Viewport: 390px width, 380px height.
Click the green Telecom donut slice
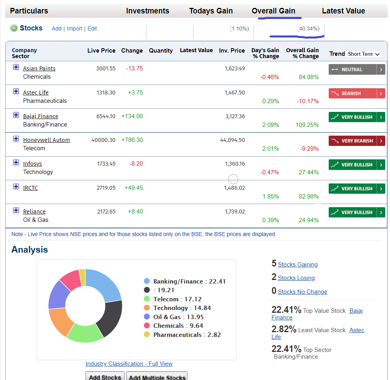pos(85,334)
